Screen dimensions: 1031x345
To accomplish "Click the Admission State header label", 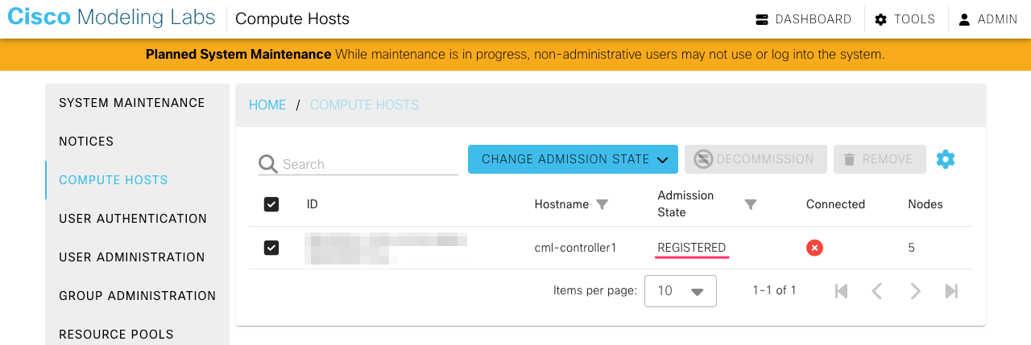I will pos(685,204).
